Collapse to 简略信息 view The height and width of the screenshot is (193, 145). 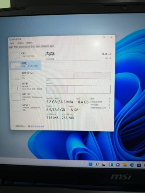coord(19,126)
